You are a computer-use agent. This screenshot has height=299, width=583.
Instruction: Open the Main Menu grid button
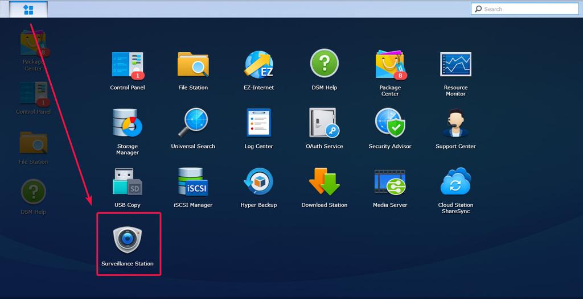[x=28, y=10]
